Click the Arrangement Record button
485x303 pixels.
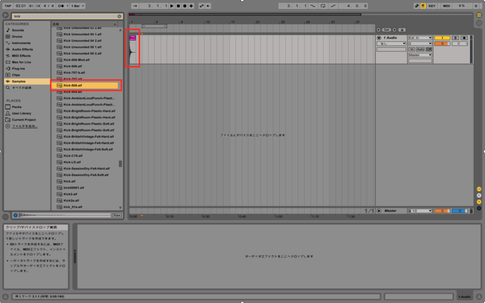185,6
